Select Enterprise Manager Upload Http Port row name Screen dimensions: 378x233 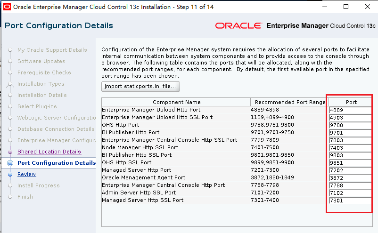click(x=151, y=110)
